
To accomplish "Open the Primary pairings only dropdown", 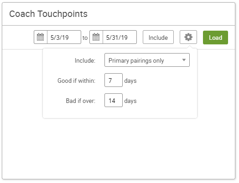I will (147, 60).
